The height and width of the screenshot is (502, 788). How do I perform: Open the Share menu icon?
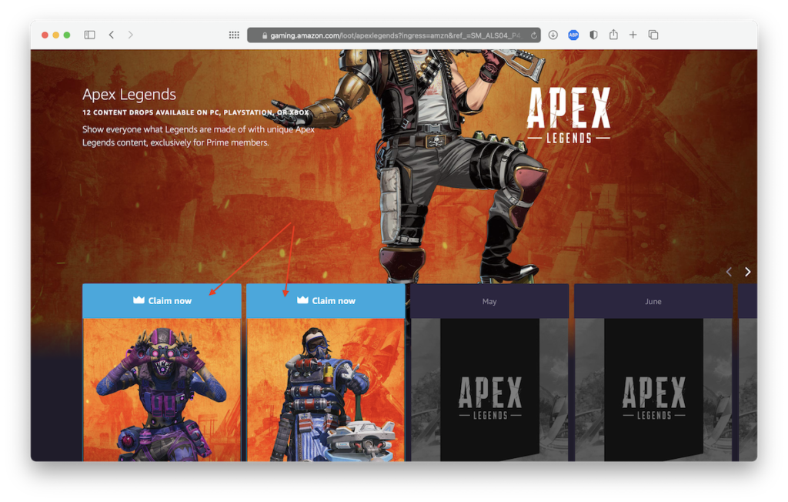[613, 35]
